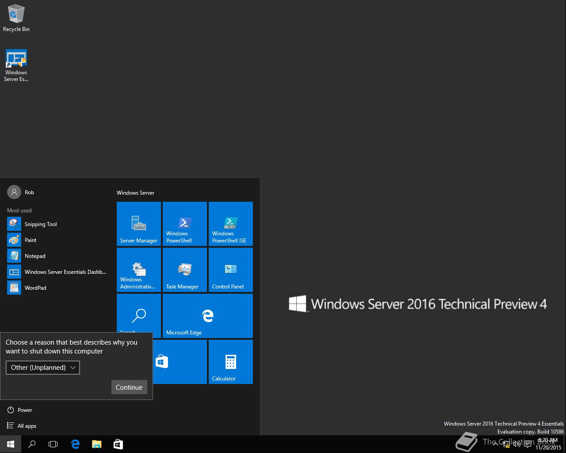Screen dimensions: 566x453
Task: Select Notepad from the Most used list
Action: tap(35, 256)
